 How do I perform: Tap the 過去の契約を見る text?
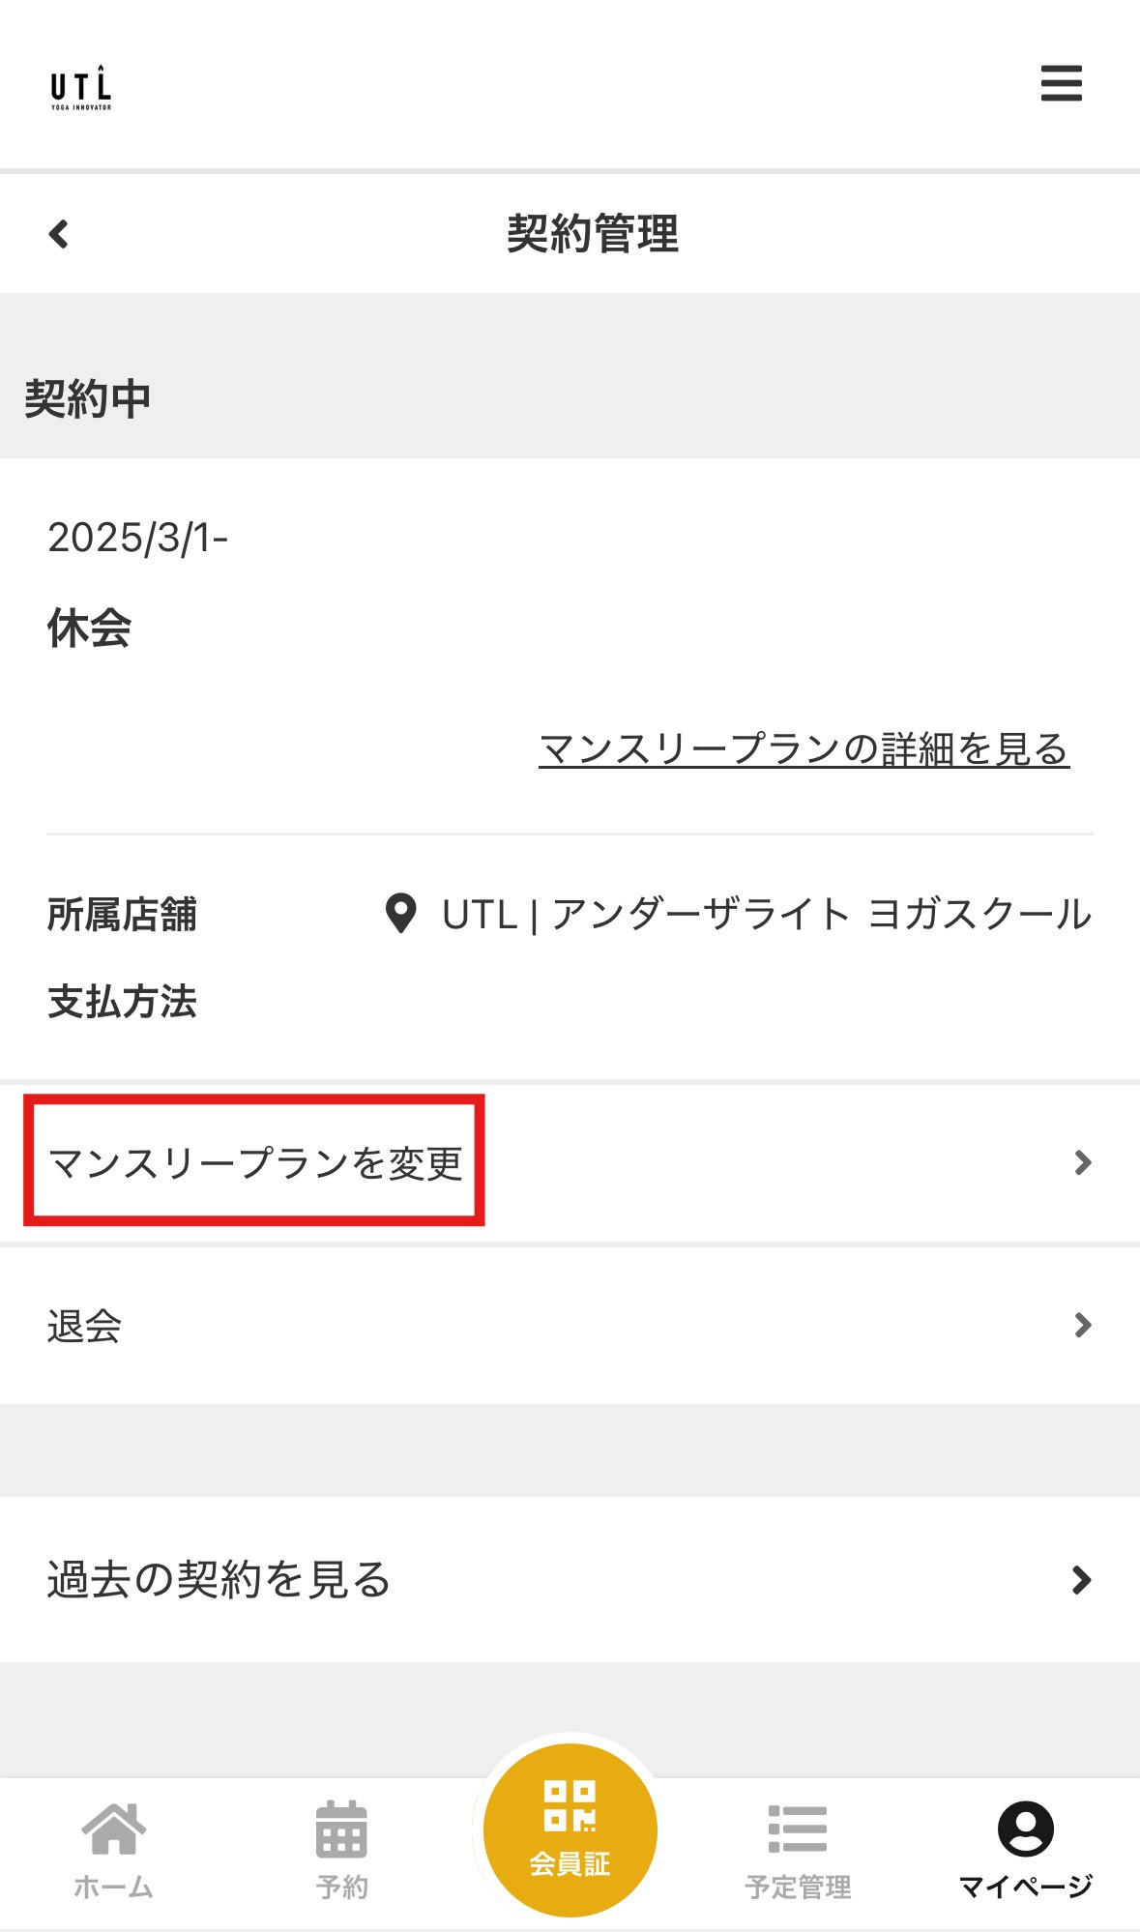(x=219, y=1580)
